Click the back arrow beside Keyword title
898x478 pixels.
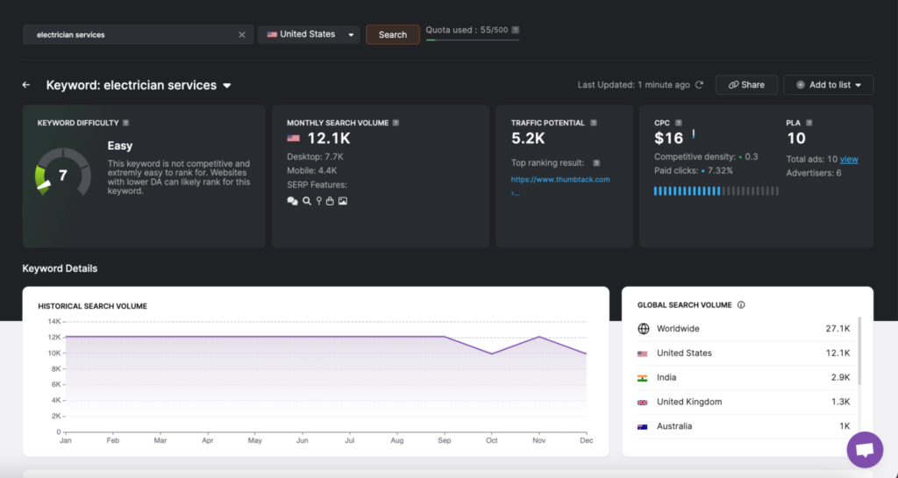click(26, 85)
